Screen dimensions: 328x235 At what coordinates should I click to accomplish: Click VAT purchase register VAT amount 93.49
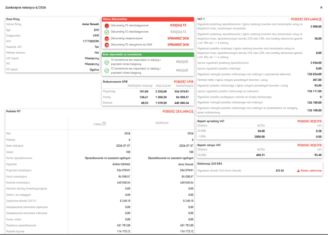tap(318, 155)
